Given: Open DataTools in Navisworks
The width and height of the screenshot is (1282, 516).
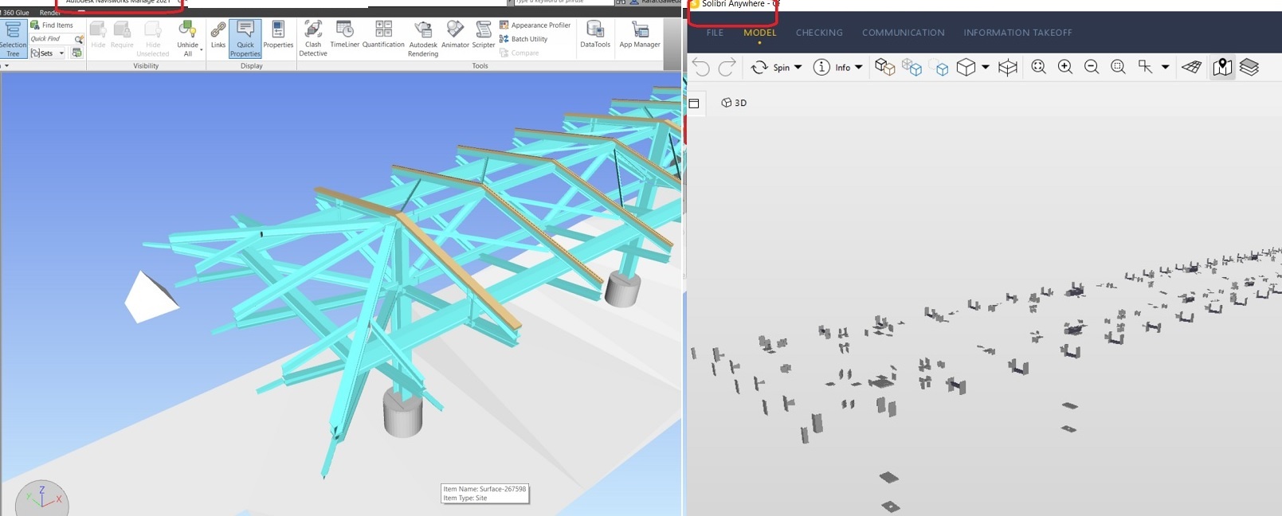Looking at the screenshot, I should pos(595,36).
